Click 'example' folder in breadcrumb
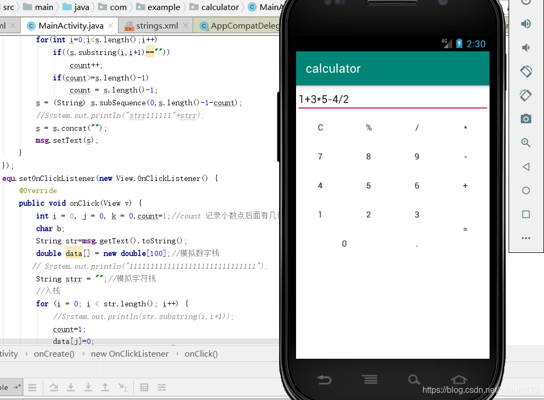Image resolution: width=544 pixels, height=400 pixels. point(158,7)
